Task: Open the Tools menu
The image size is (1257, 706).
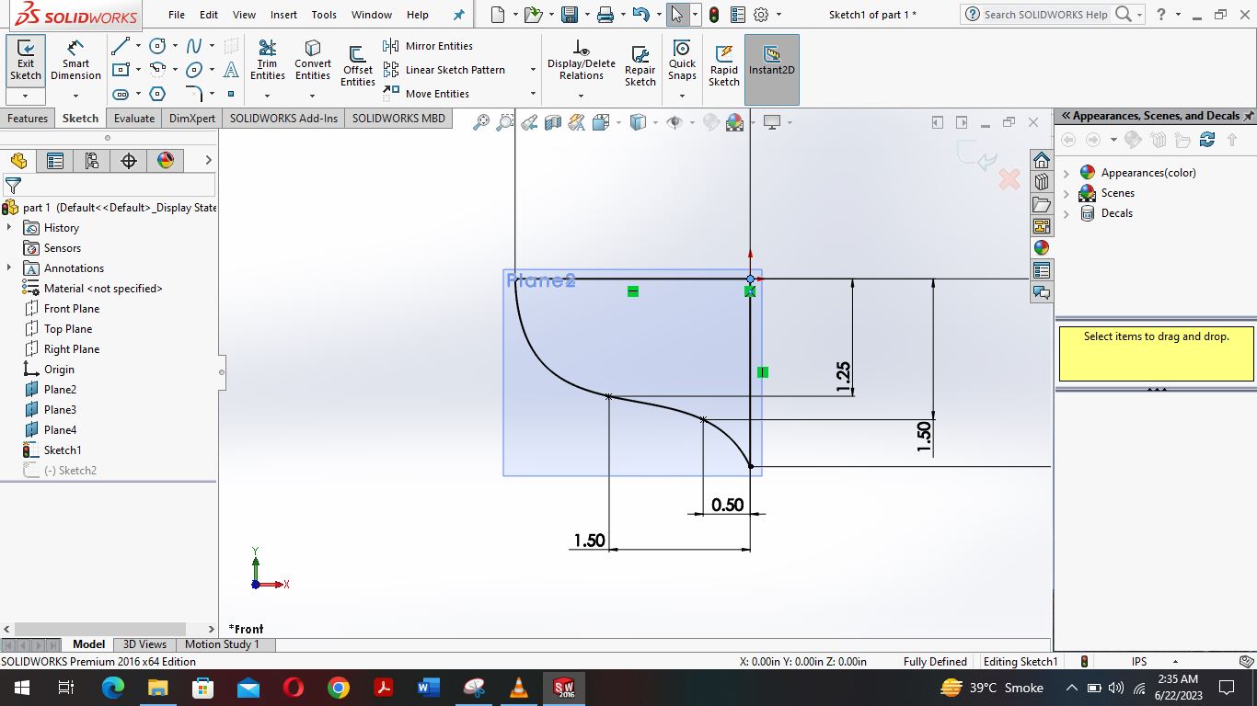Action: pyautogui.click(x=324, y=15)
